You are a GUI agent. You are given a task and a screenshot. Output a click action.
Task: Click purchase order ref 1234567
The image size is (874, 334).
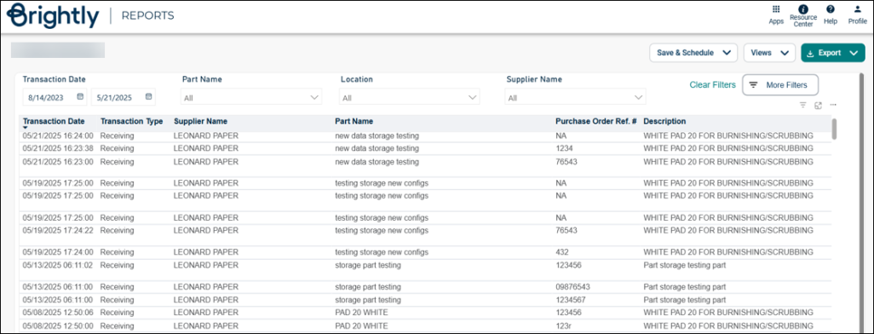point(571,299)
